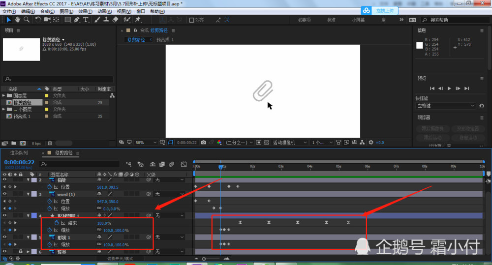Expand the 背景 layer twirl arrow

click(x=28, y=252)
